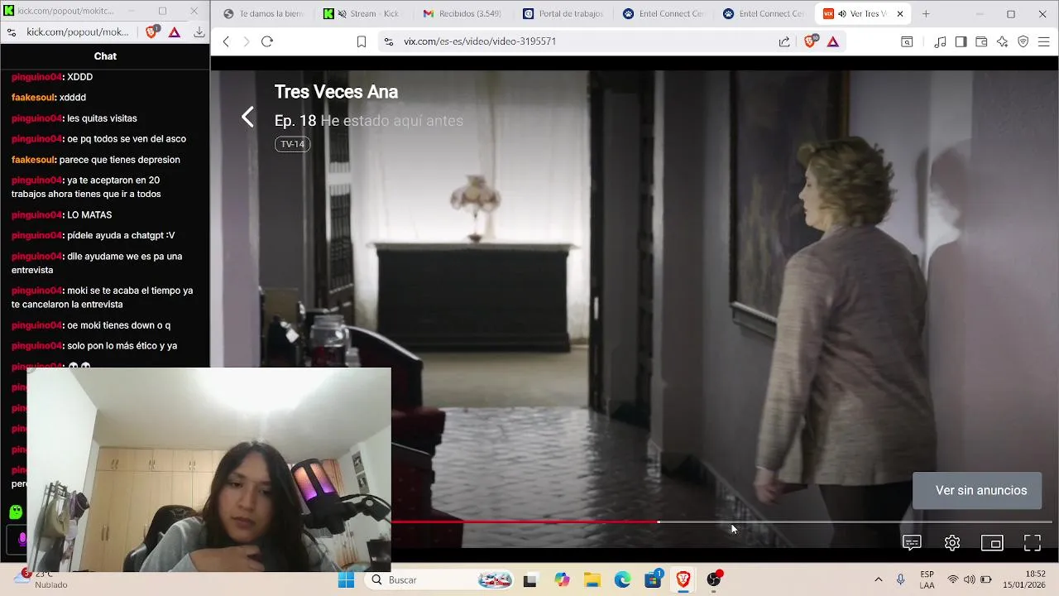Open the Windows Start menu

[346, 580]
